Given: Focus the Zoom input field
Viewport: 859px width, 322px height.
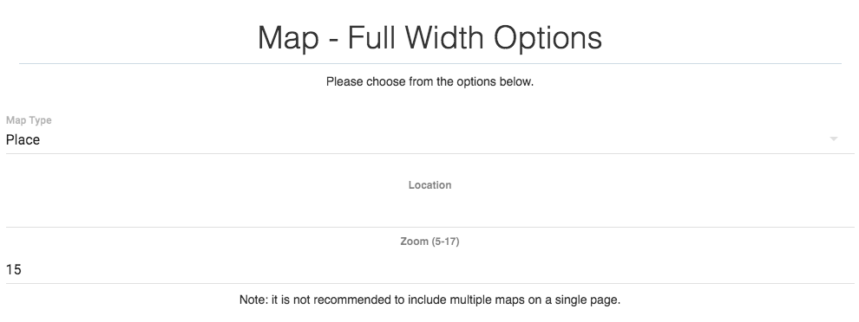Looking at the screenshot, I should point(429,269).
